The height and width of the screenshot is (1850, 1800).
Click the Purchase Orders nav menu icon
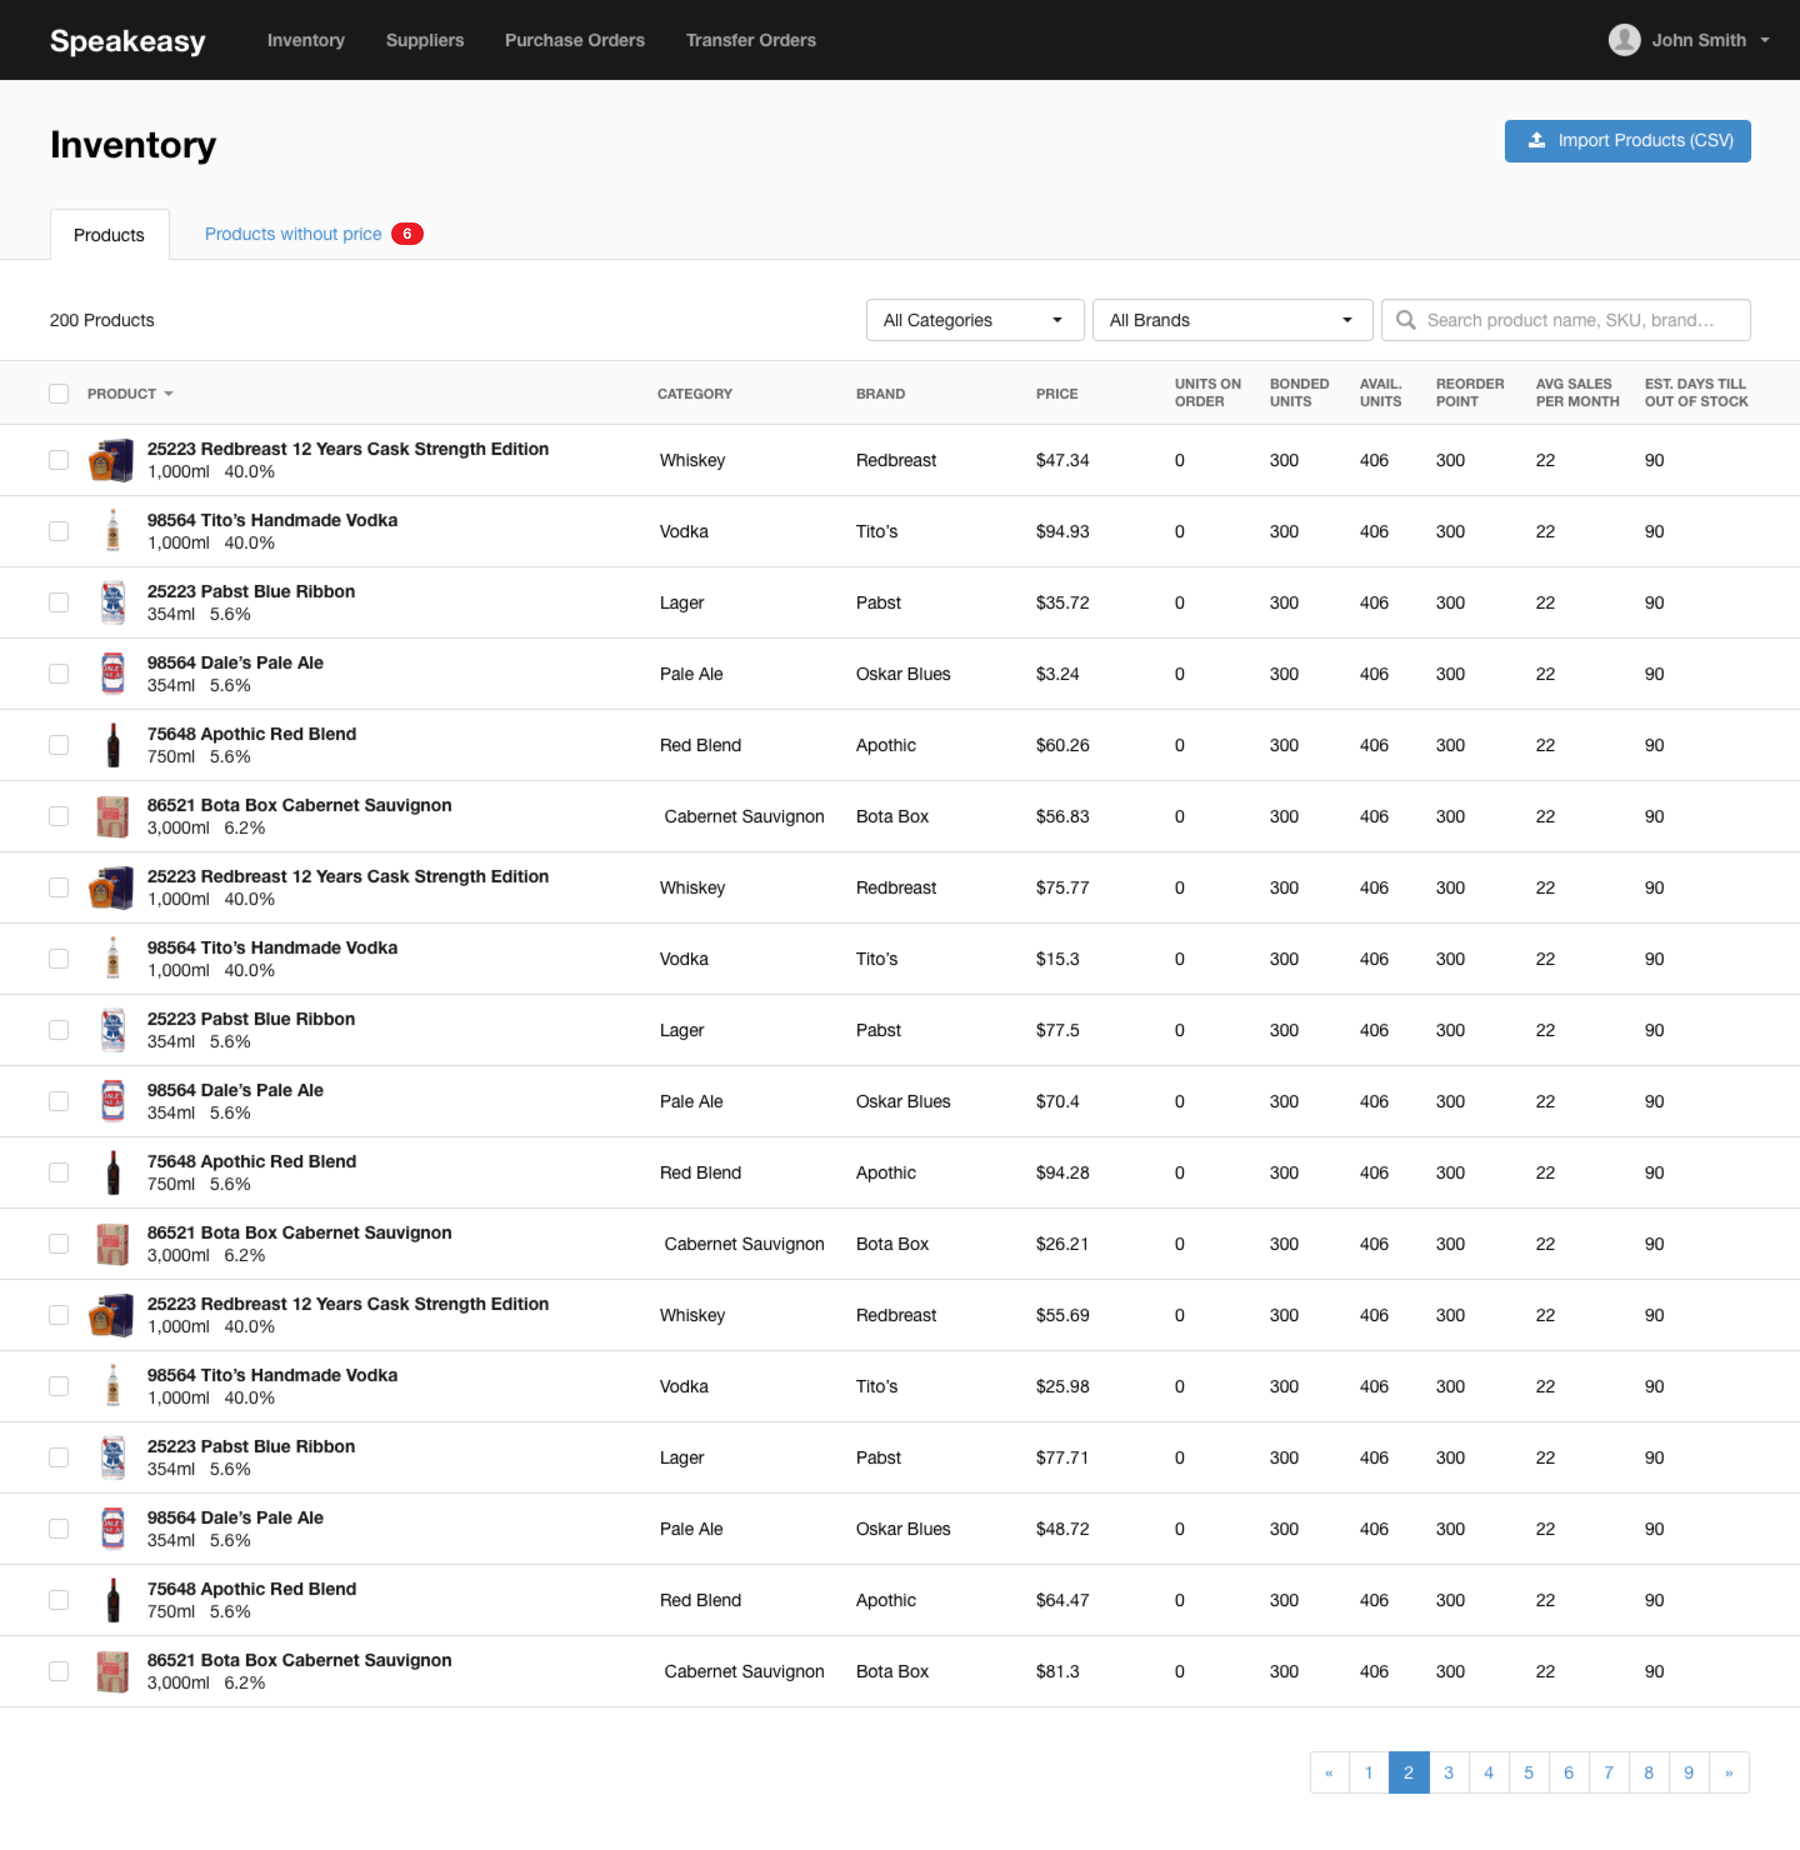click(574, 38)
